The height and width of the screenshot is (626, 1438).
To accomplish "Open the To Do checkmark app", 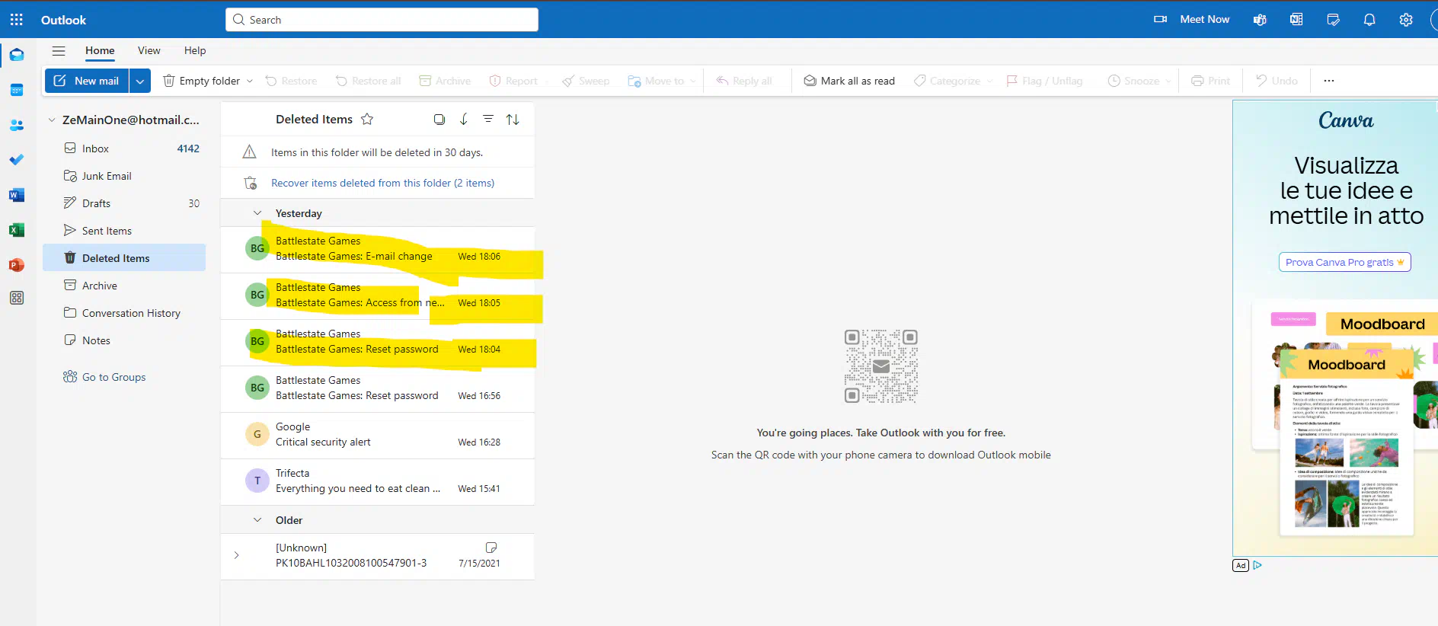I will (17, 160).
